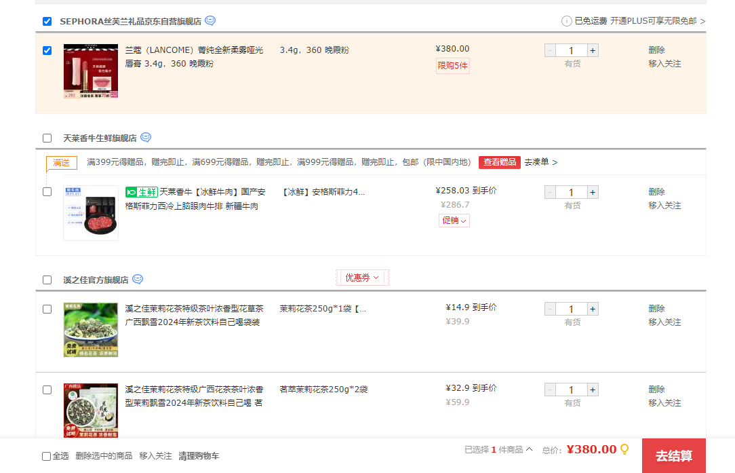Click chat icon next to 天莱香牛生鲜旗舰店
735x473 pixels.
[x=146, y=138]
